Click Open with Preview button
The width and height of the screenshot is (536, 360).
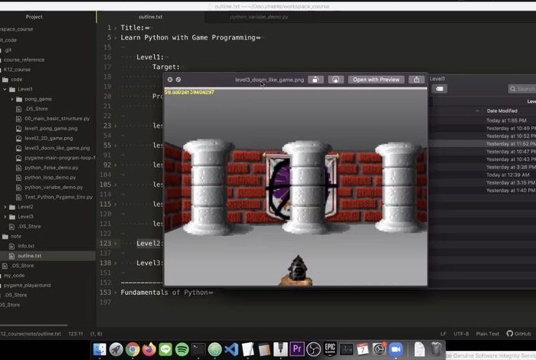coord(376,80)
